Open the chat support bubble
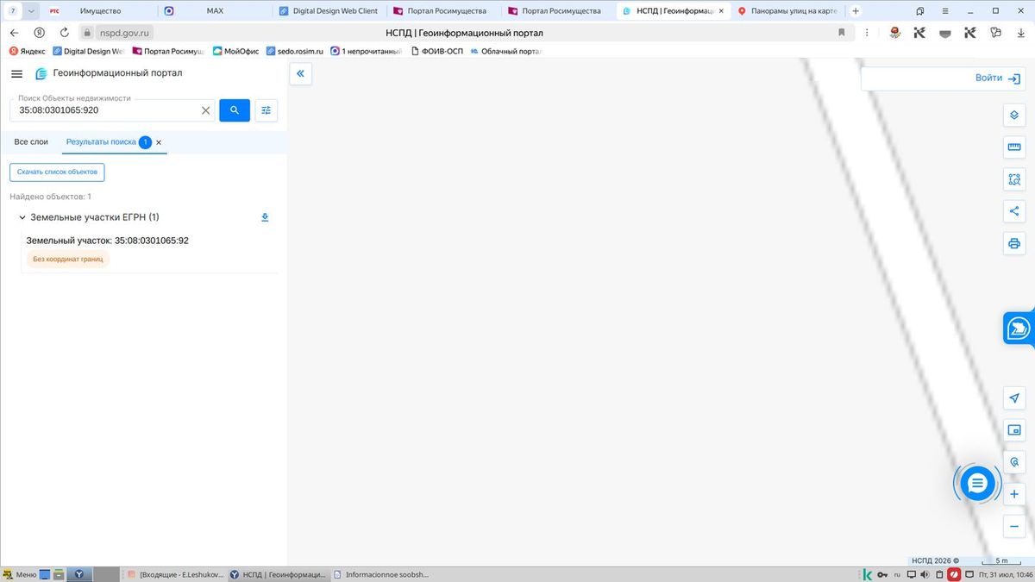Image resolution: width=1035 pixels, height=582 pixels. (x=977, y=484)
